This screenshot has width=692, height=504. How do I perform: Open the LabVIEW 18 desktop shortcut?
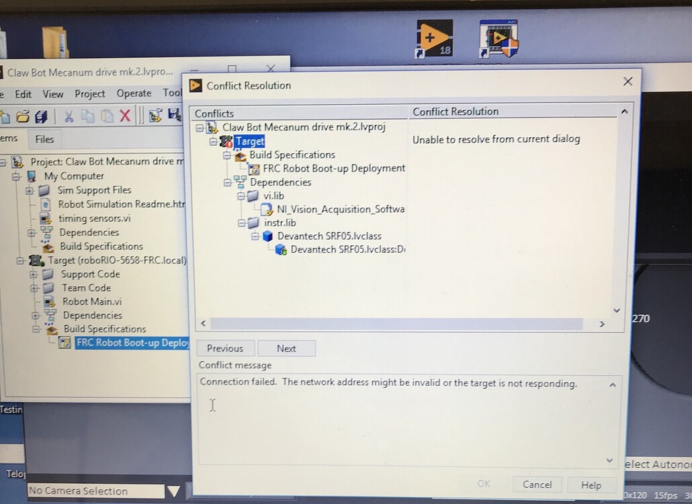(434, 38)
